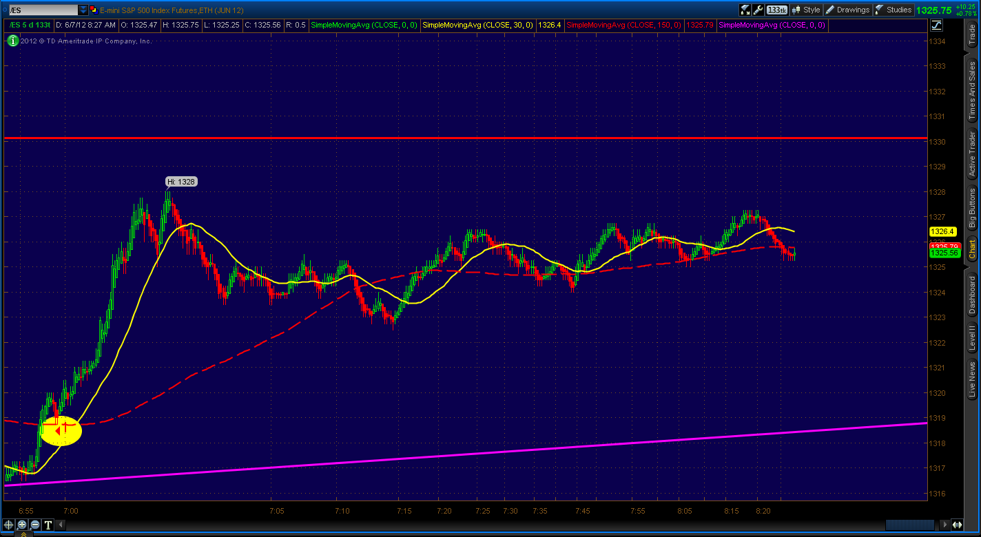Viewport: 981px width, 537px height.
Task: Click the red 1325.79 price axis tag
Action: pos(944,246)
